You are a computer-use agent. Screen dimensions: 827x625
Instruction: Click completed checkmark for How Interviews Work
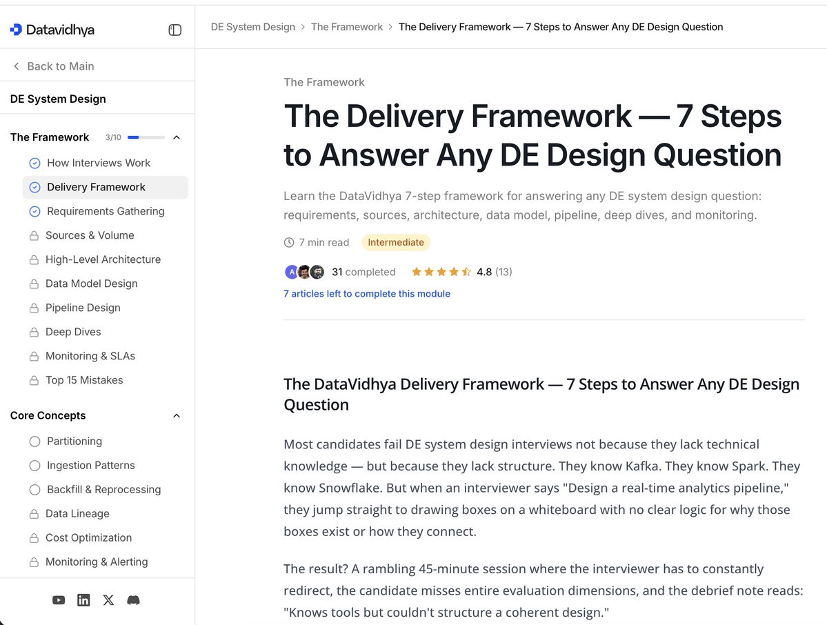pyautogui.click(x=34, y=163)
